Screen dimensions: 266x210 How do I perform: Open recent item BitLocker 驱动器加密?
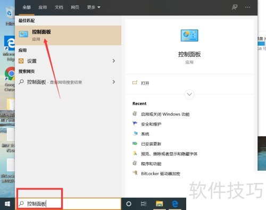pyautogui.click(x=161, y=174)
